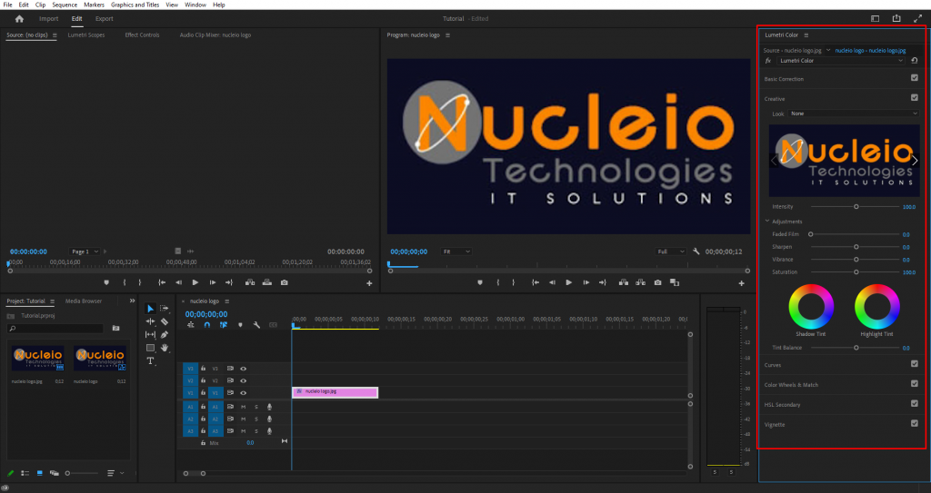The height and width of the screenshot is (493, 931).
Task: Open the Window menu
Action: 195,5
